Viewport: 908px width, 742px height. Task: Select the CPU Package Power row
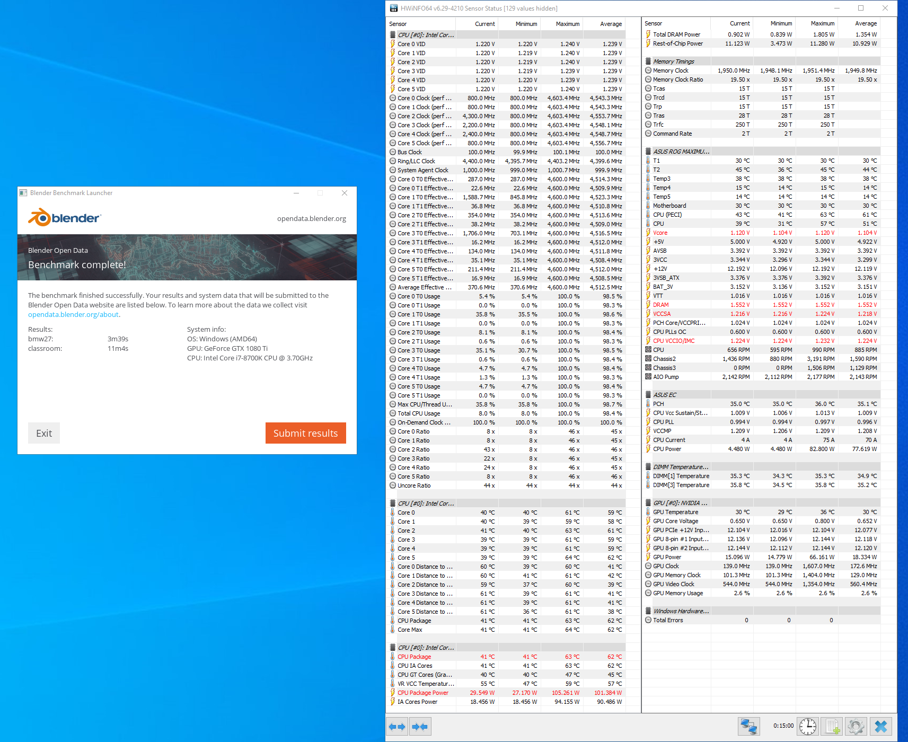tap(507, 693)
